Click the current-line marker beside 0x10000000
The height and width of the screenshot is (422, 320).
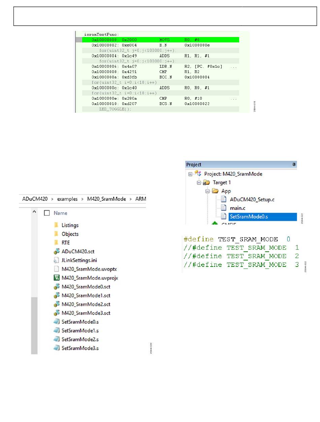click(x=78, y=40)
